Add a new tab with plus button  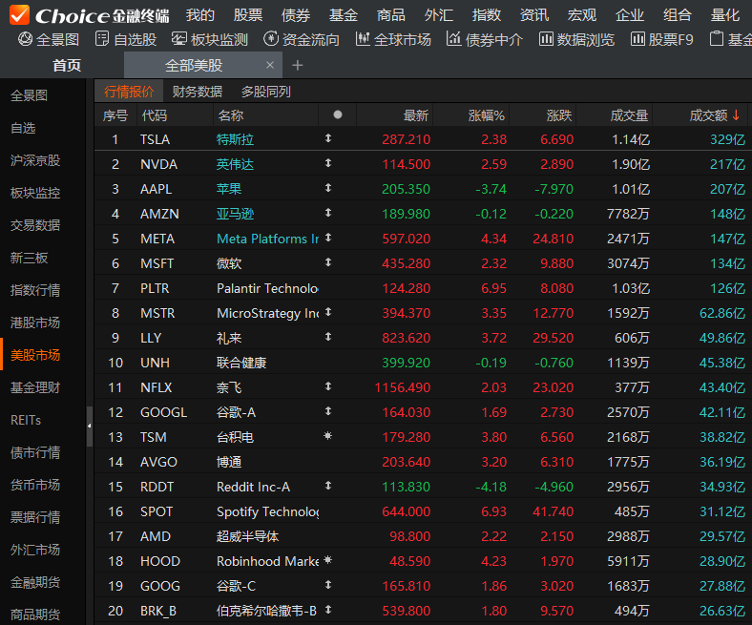tap(298, 65)
